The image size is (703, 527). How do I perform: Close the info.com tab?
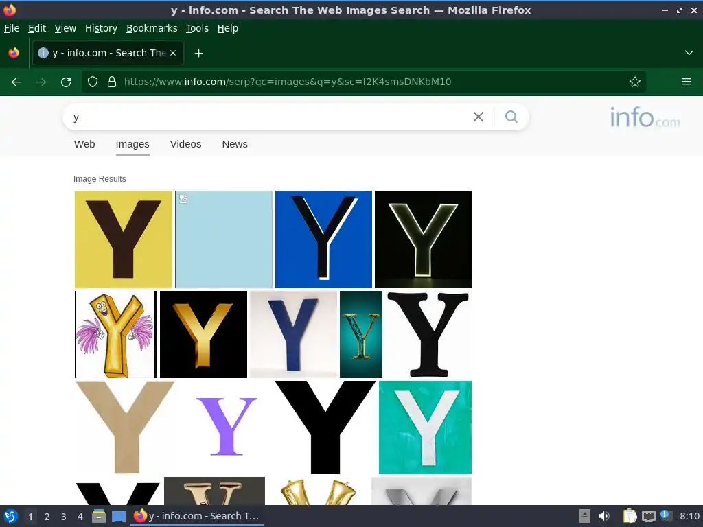pos(173,53)
